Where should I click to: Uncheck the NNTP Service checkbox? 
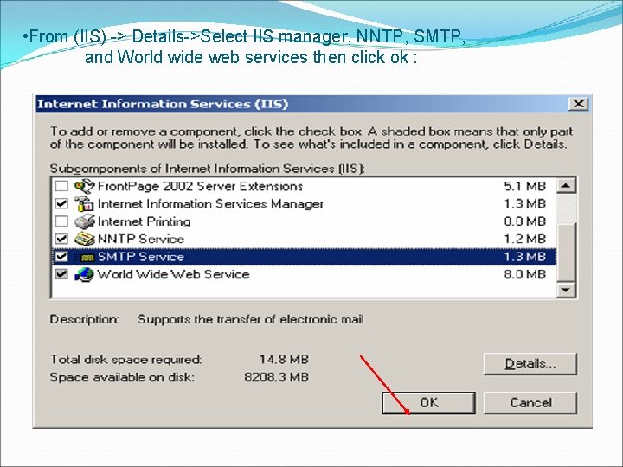click(x=61, y=239)
